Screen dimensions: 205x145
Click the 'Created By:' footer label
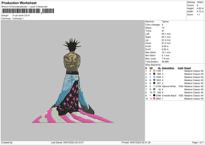(x=7, y=143)
